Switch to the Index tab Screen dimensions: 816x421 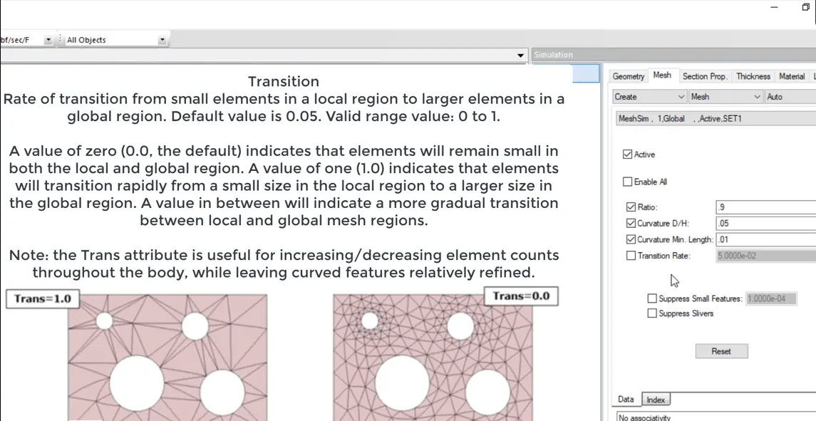(x=656, y=399)
